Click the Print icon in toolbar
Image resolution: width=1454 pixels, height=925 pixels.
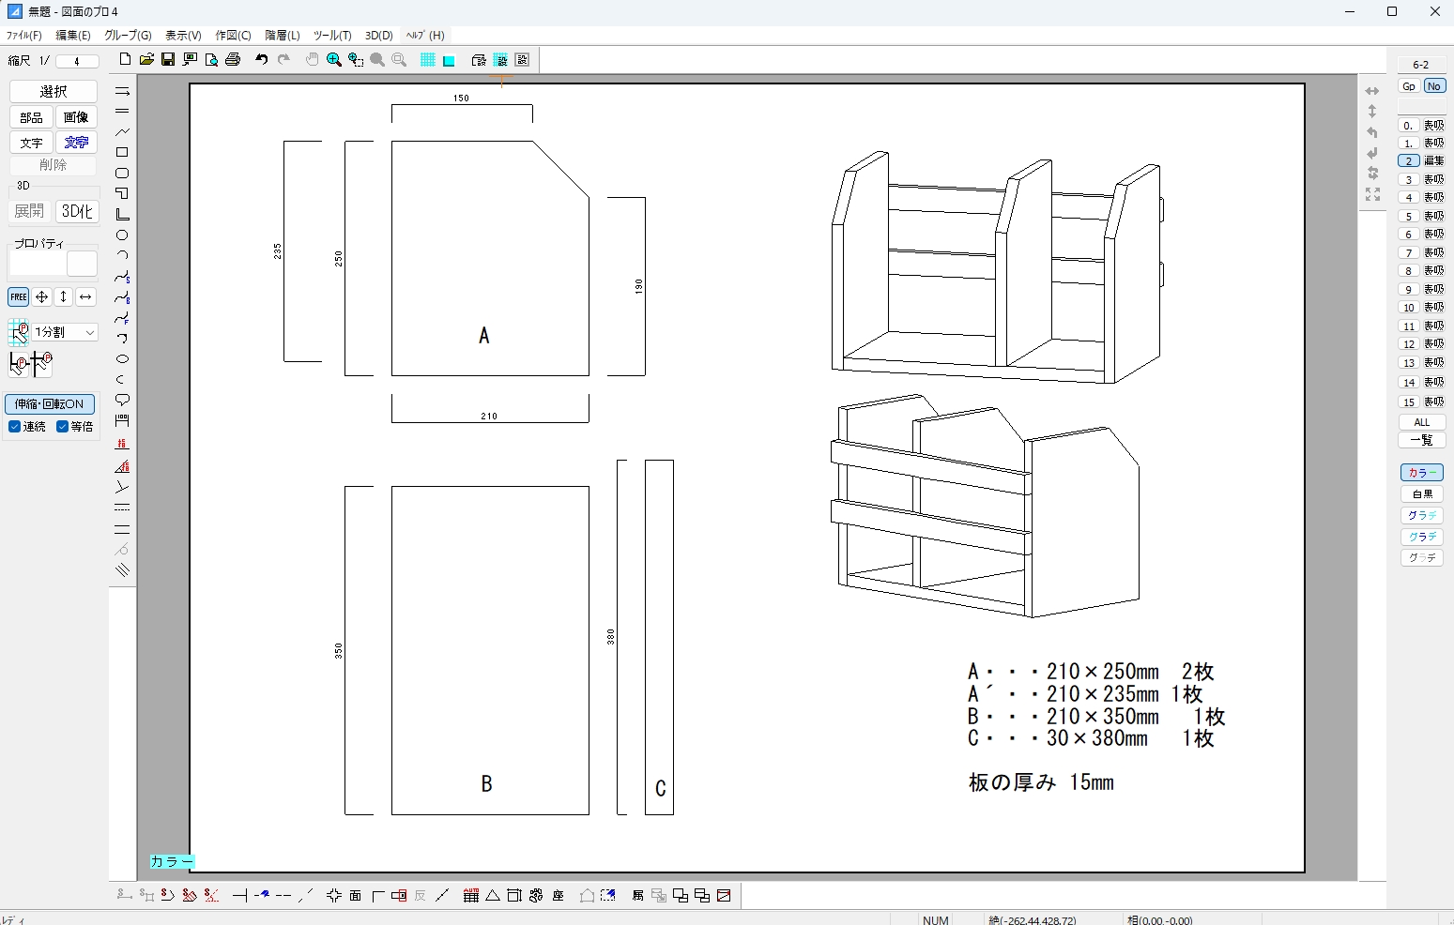[233, 60]
